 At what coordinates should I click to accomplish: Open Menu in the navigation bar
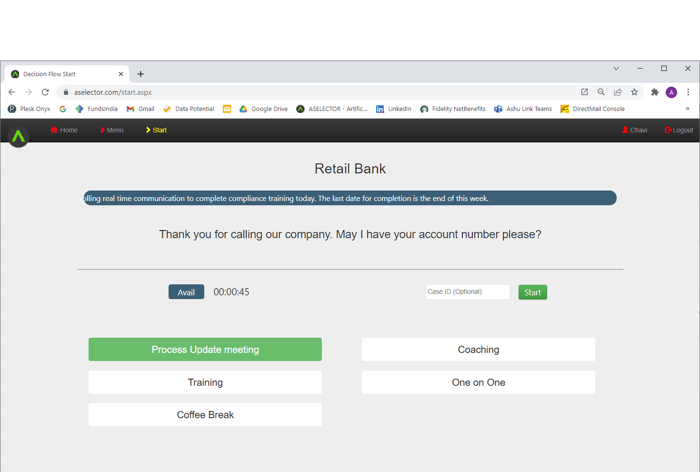point(112,130)
